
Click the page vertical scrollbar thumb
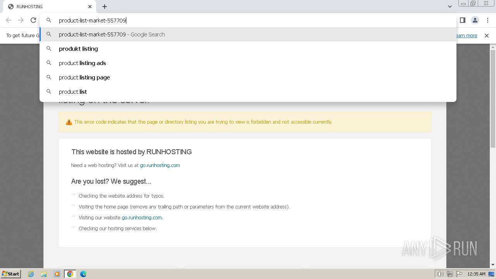(x=493, y=98)
